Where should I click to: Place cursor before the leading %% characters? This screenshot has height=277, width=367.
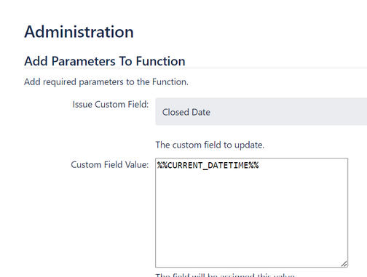point(157,166)
